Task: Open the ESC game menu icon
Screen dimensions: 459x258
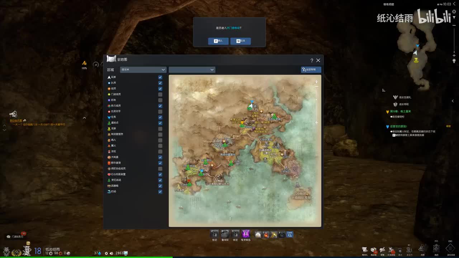Action: tap(450, 248)
